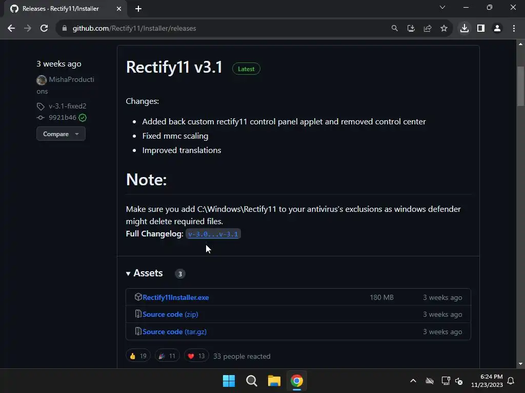525x393 pixels.
Task: Click the Latest release badge
Action: tap(246, 69)
